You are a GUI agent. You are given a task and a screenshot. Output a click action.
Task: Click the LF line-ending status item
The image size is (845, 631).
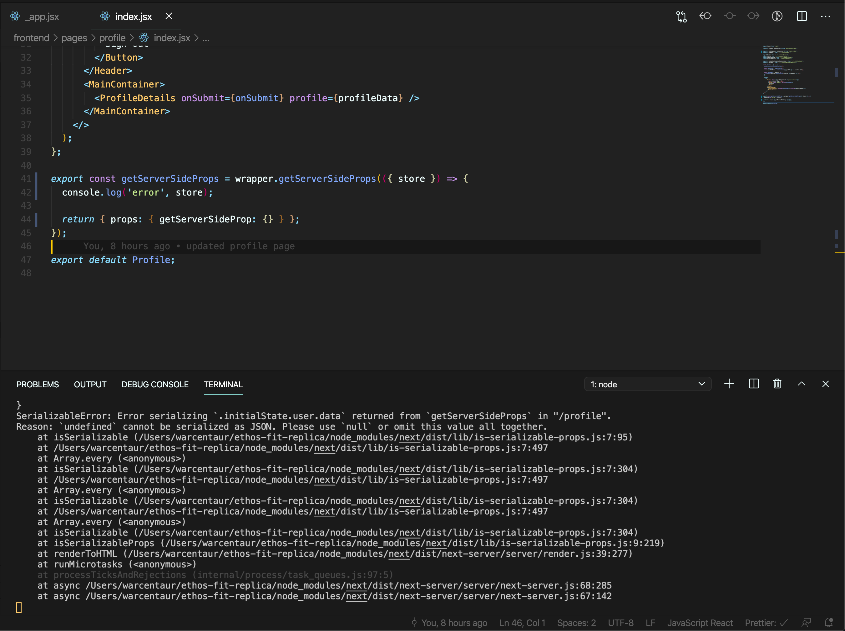click(650, 623)
